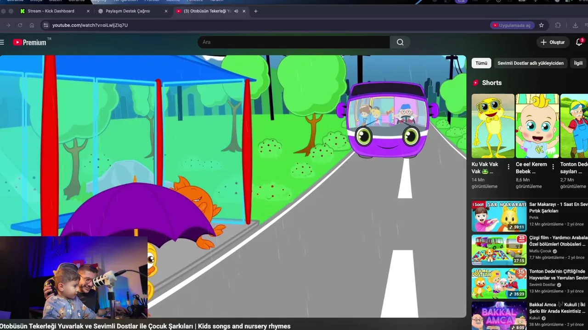Viewport: 588px width, 330px height.
Task: Click the 12 Mn görüntüleme · 2 yıl önce text
Action: pyautogui.click(x=556, y=225)
